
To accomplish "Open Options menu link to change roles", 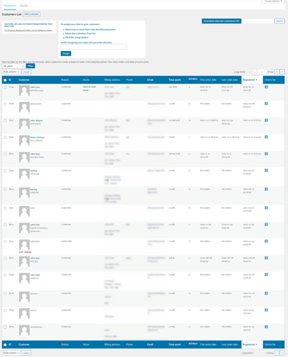I will click(x=28, y=31).
